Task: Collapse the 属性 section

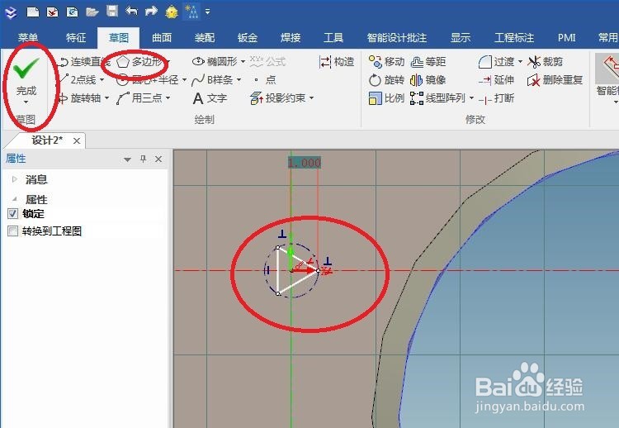Action: (x=15, y=199)
